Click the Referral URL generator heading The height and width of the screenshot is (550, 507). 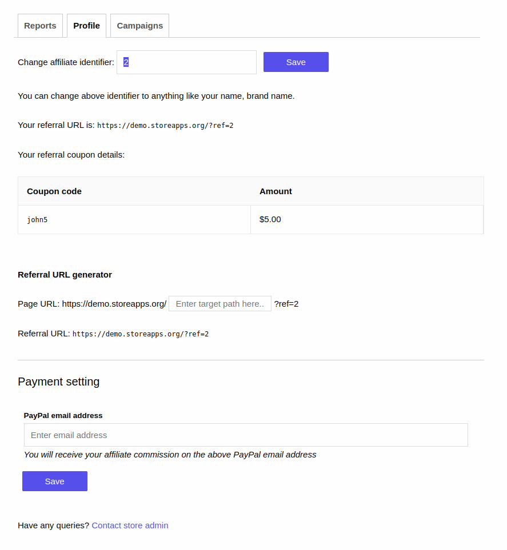pos(65,275)
